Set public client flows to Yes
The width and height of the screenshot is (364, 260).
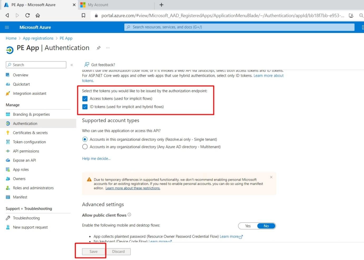248,226
